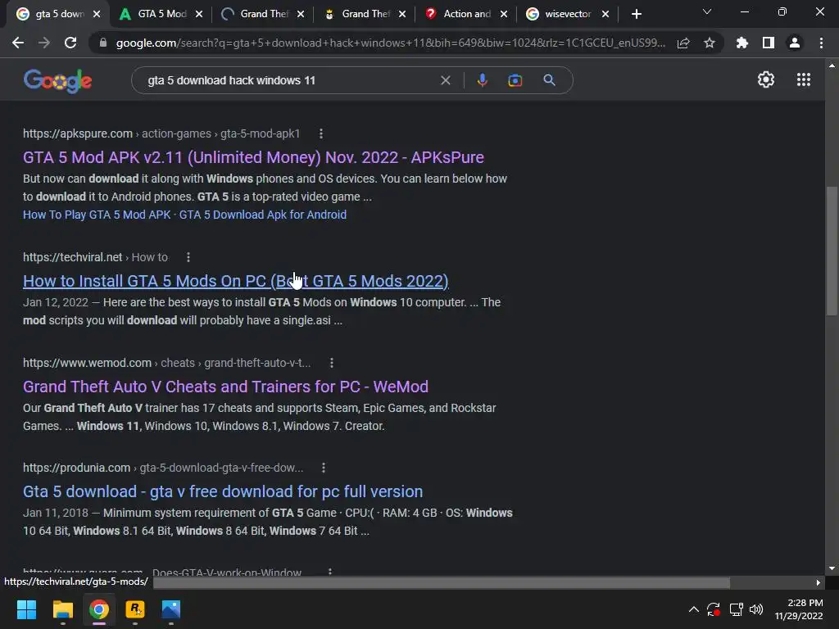Open a new browser tab
The width and height of the screenshot is (839, 629).
[636, 14]
